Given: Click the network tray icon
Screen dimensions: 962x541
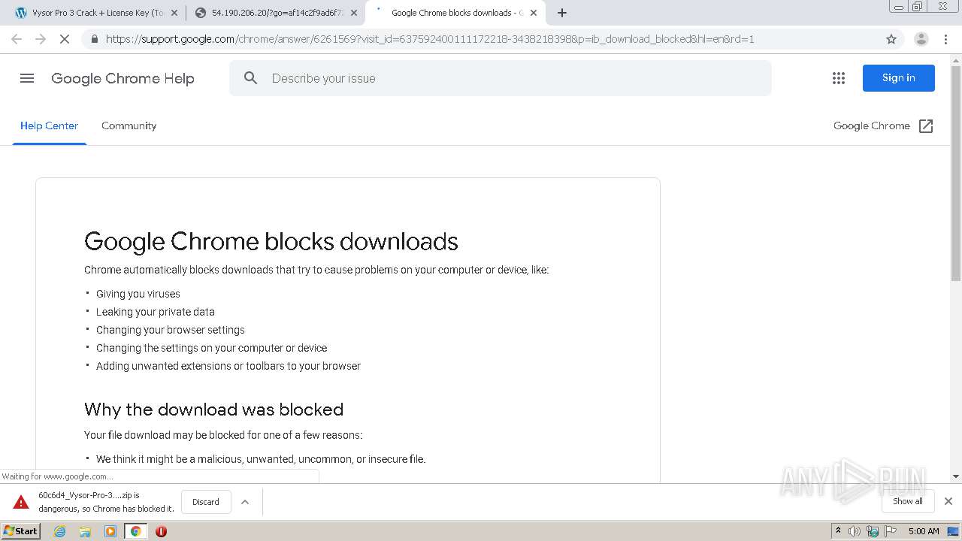Looking at the screenshot, I should pos(873,531).
